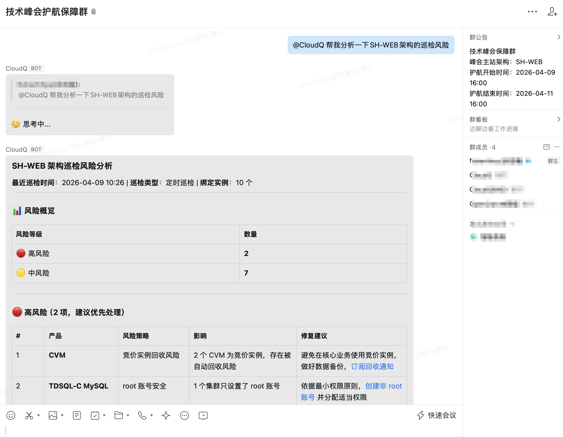
Task: Insert an image into the message
Action: (x=52, y=415)
